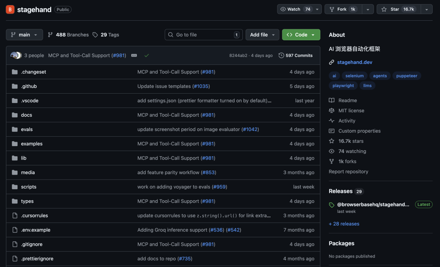Click the docs folder icon
Image resolution: width=440 pixels, height=267 pixels.
[15, 115]
